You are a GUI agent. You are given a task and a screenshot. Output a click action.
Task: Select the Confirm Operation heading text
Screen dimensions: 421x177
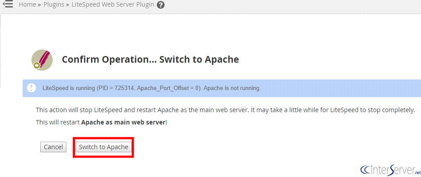click(x=151, y=60)
